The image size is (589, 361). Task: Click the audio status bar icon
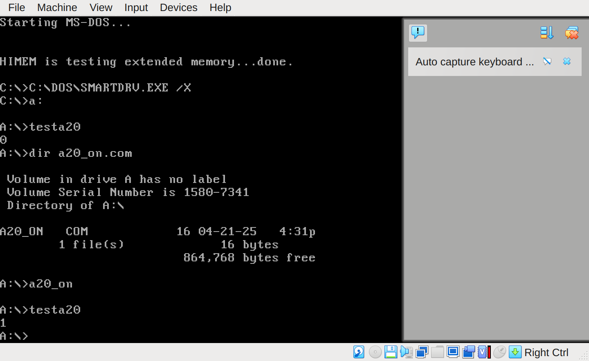click(407, 352)
